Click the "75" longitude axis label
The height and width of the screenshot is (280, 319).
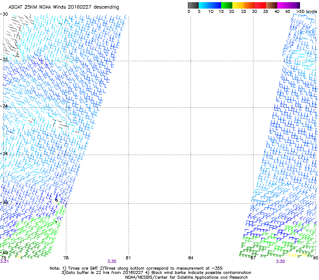(3, 258)
